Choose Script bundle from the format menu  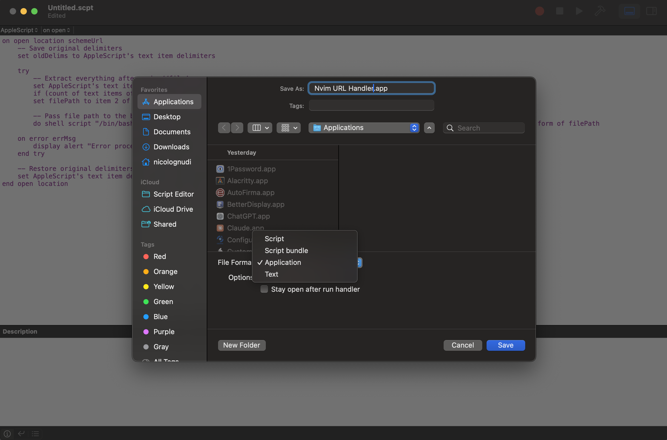pyautogui.click(x=286, y=251)
